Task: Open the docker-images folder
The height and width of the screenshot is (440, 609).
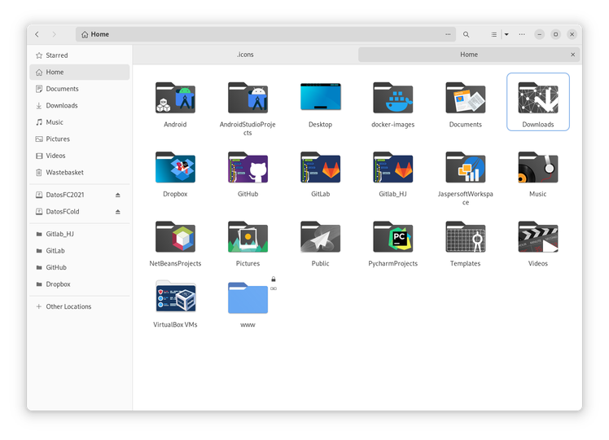Action: pos(393,98)
